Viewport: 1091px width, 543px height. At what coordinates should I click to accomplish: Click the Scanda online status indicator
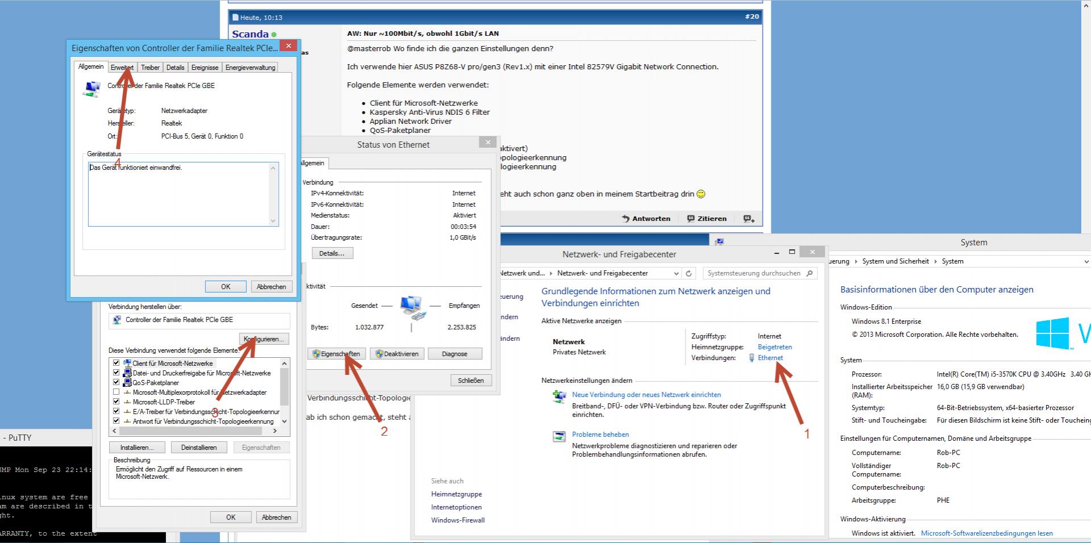pos(274,35)
